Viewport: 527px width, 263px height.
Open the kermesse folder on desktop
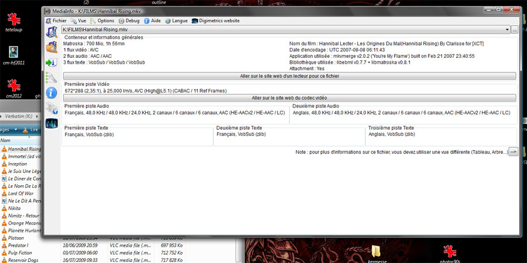pos(375,254)
